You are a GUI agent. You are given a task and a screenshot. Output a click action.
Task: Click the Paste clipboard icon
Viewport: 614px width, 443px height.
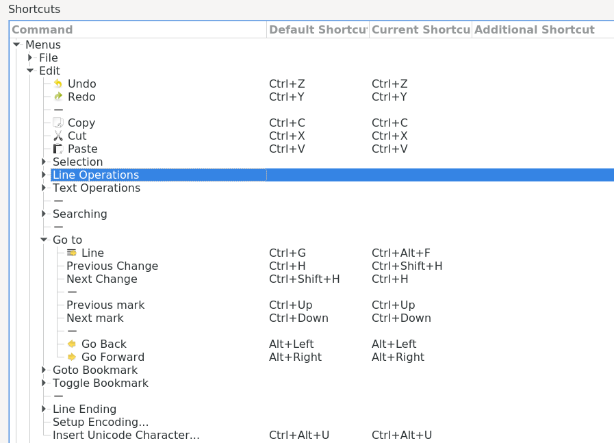[x=58, y=149]
